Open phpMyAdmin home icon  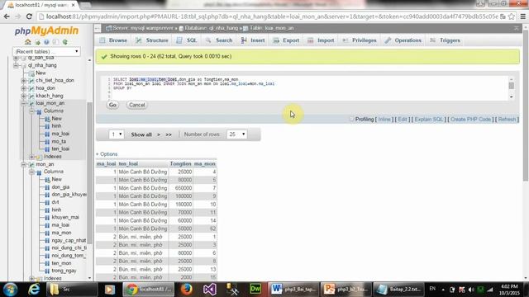pos(27,42)
